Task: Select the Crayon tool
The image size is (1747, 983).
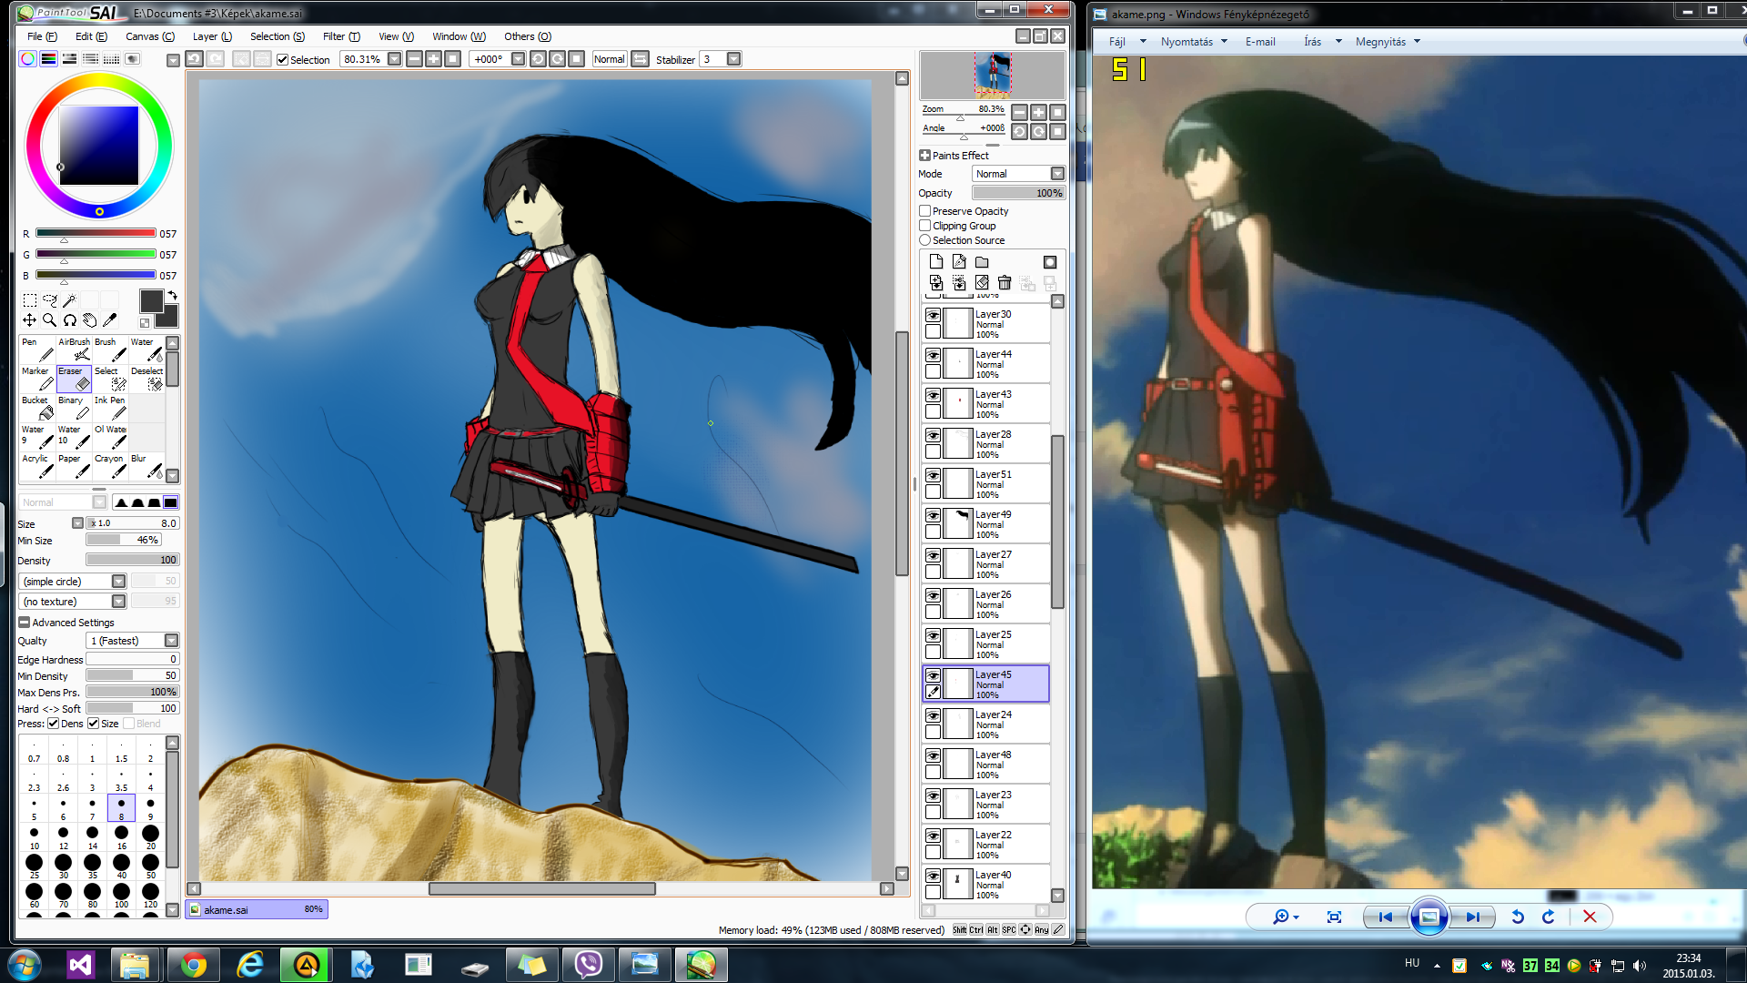Action: coord(110,466)
